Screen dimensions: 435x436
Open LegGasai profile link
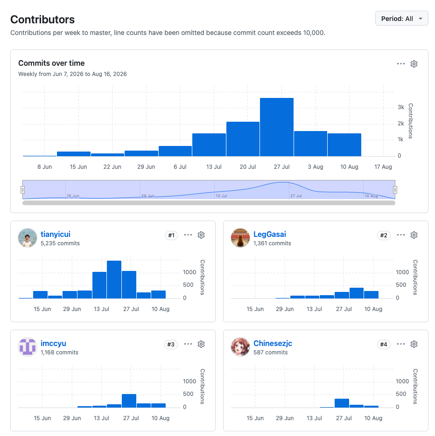point(269,235)
